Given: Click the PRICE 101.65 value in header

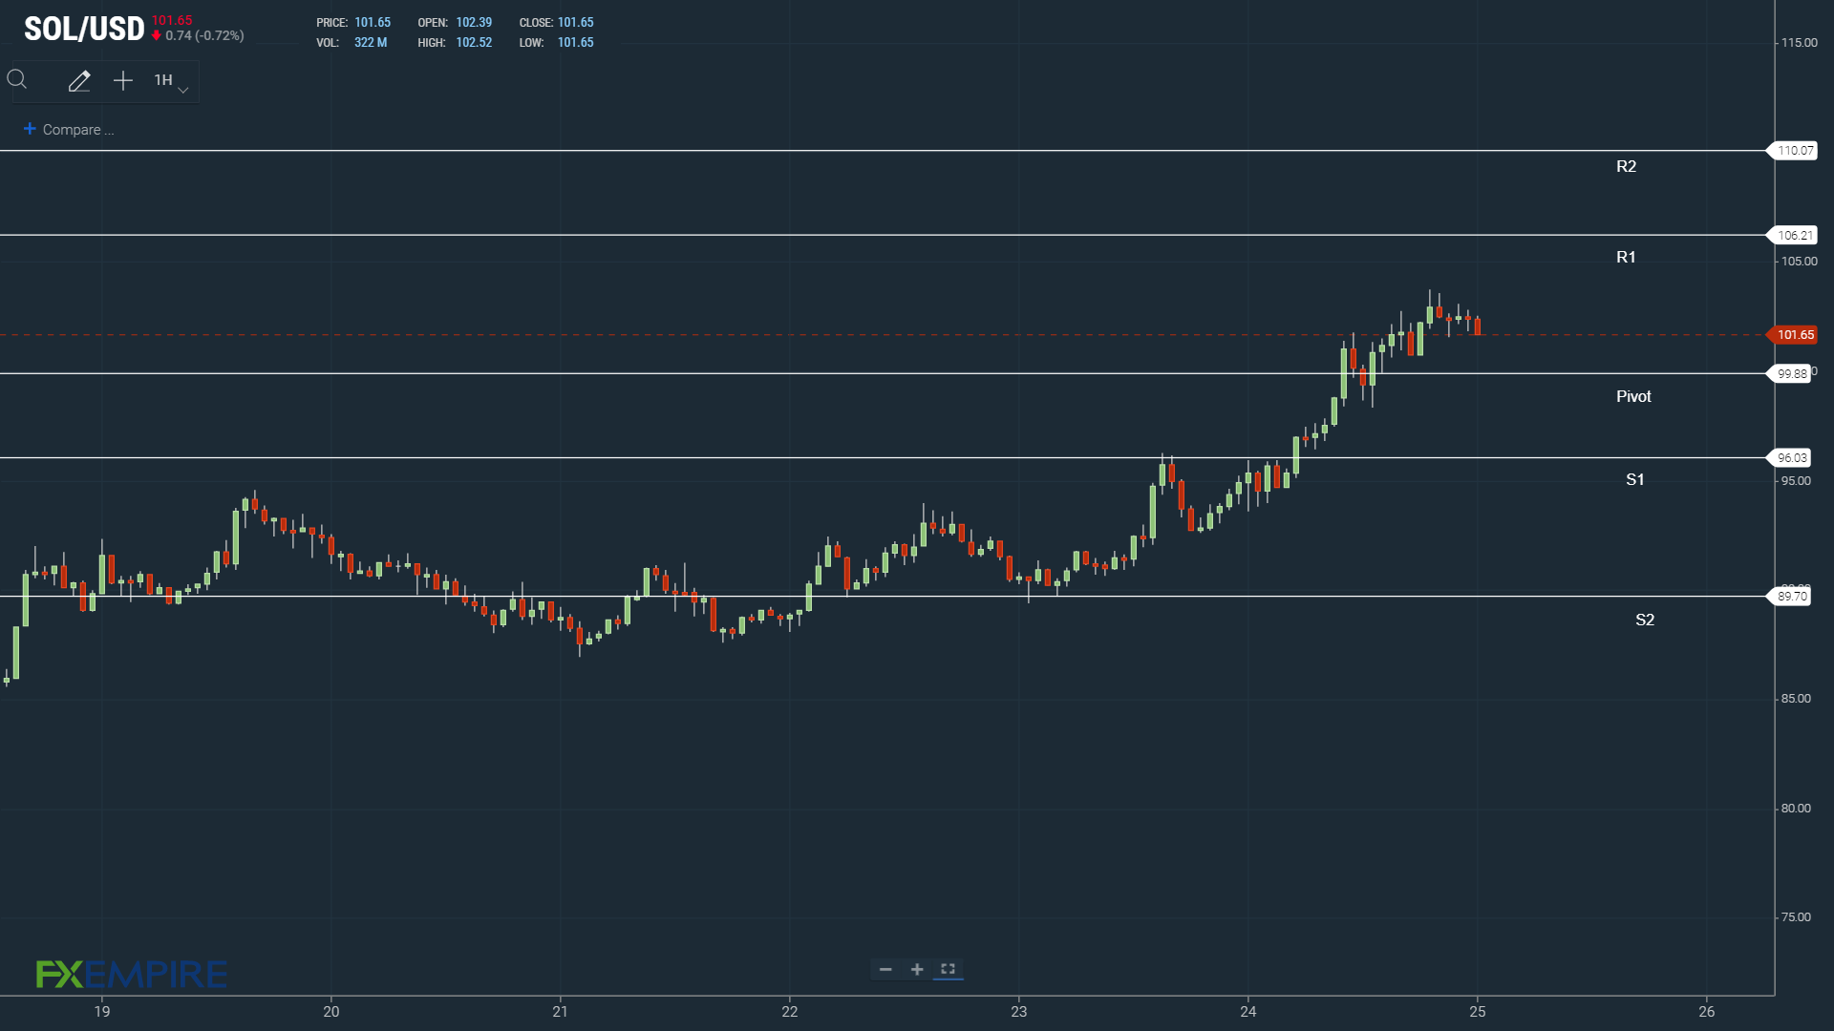Looking at the screenshot, I should [373, 23].
